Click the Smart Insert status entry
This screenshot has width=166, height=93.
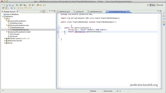tap(108, 91)
